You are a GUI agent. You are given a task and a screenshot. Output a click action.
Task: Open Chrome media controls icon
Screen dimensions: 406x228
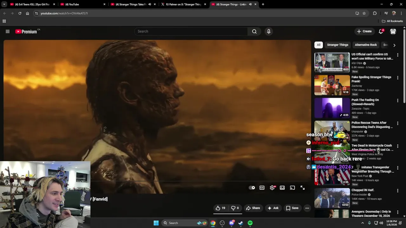click(386, 13)
